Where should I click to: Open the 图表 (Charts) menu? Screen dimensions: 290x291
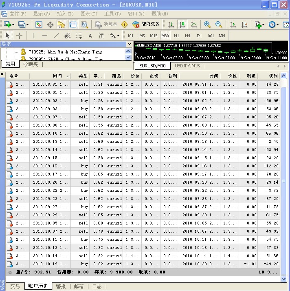point(89,14)
